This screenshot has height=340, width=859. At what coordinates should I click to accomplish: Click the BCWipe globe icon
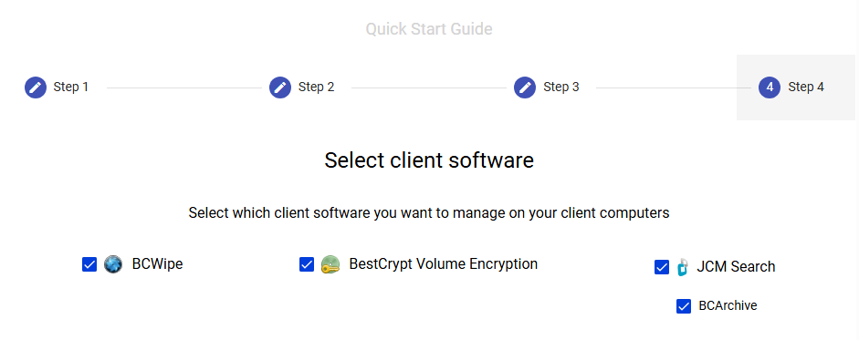coord(113,264)
